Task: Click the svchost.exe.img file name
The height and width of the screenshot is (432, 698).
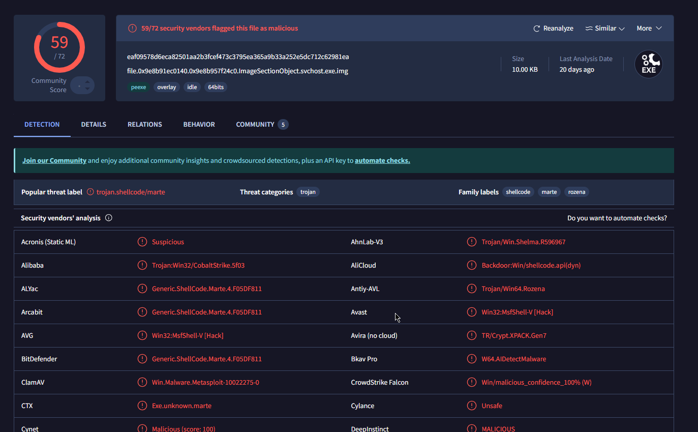Action: click(x=237, y=71)
